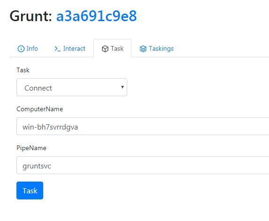Click the ComputerName field label
This screenshot has height=221, width=269.
(x=39, y=109)
